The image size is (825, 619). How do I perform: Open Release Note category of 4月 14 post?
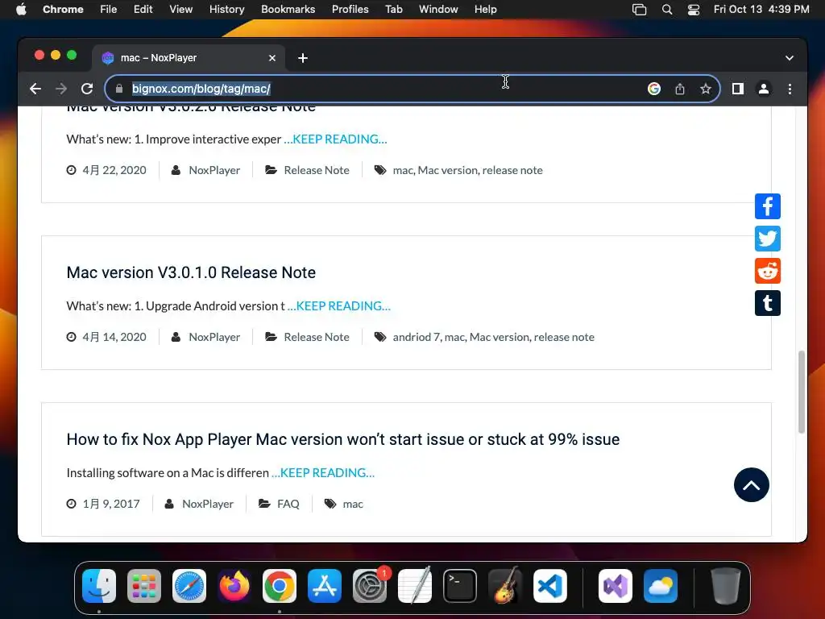point(317,337)
